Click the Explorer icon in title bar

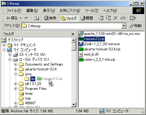(x=4, y=4)
